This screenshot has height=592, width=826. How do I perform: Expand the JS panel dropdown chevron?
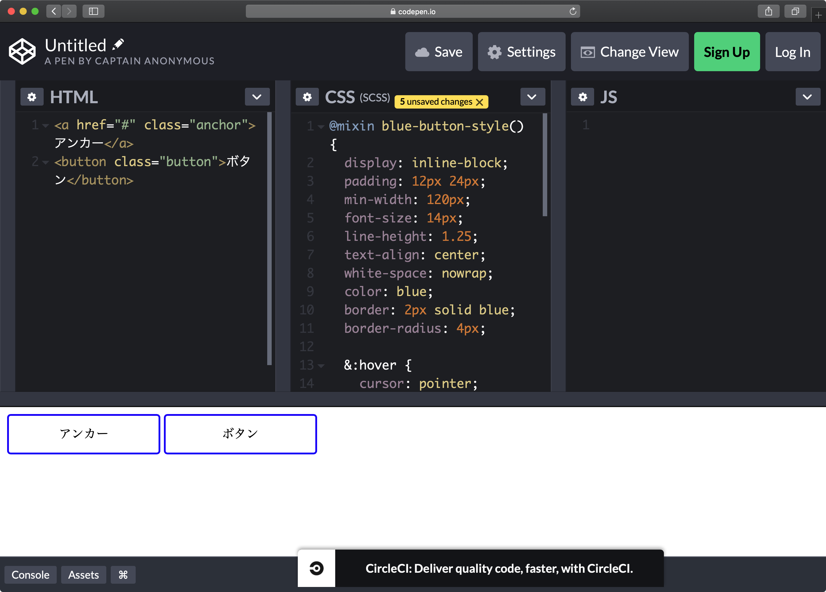tap(808, 97)
